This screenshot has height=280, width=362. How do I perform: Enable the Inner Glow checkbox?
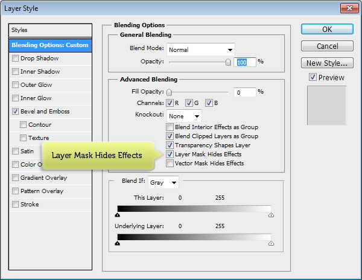pyautogui.click(x=15, y=98)
